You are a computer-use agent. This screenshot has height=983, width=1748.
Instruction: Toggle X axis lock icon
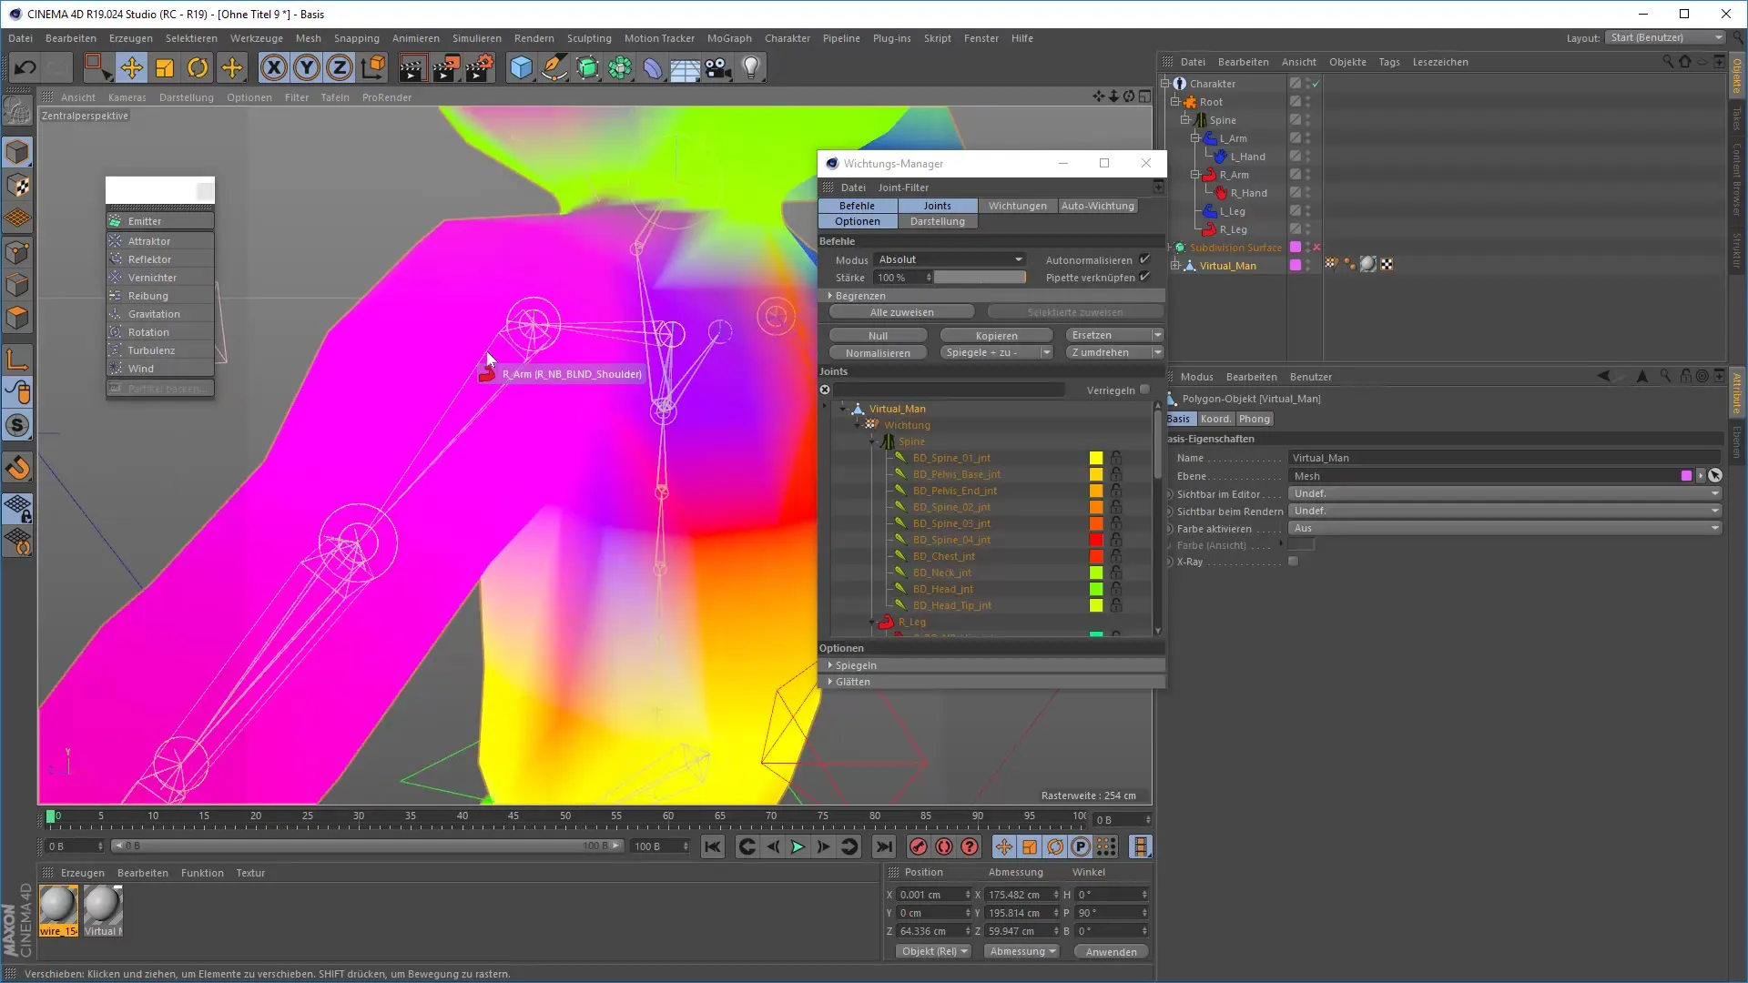click(x=274, y=67)
